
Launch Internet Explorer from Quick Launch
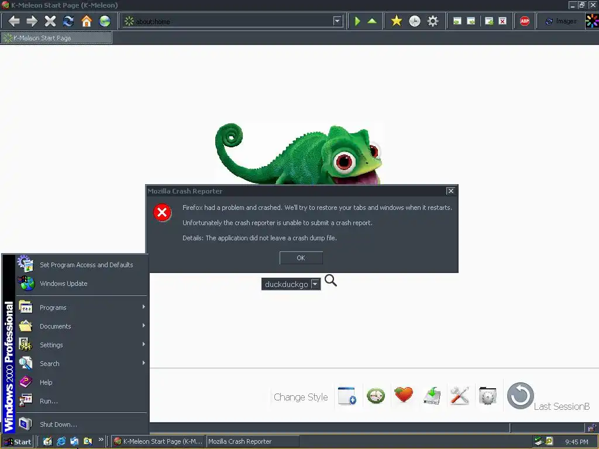[61, 441]
